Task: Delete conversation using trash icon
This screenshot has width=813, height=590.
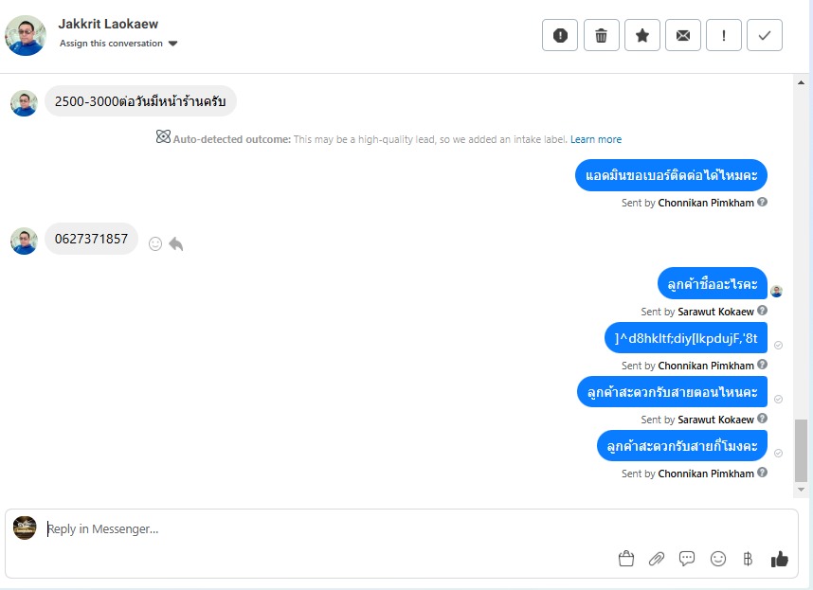Action: [602, 35]
